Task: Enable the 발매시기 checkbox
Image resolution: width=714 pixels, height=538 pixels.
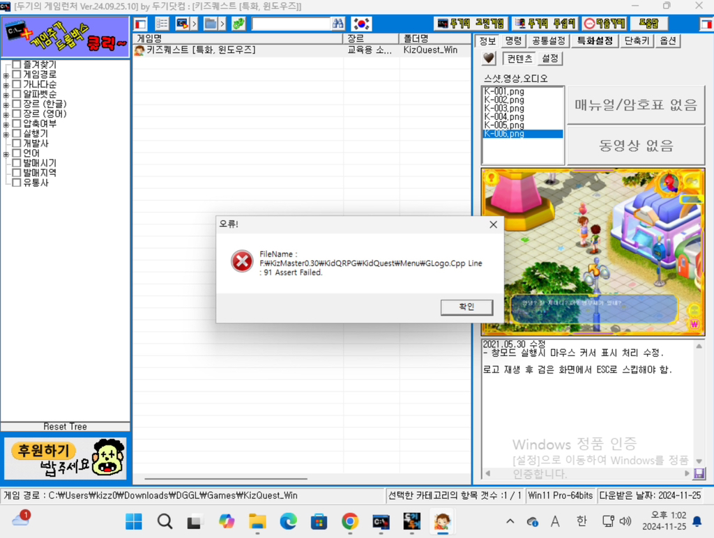Action: point(17,163)
